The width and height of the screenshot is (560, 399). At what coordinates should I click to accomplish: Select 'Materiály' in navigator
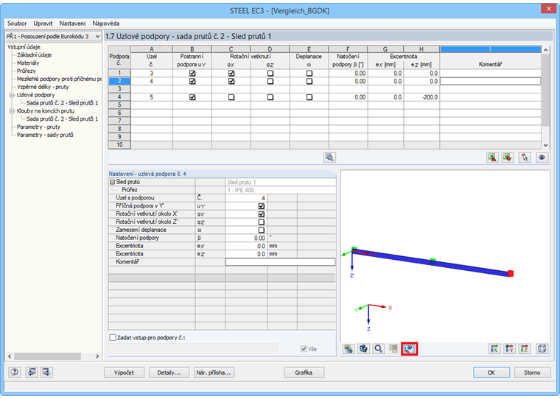pos(28,63)
